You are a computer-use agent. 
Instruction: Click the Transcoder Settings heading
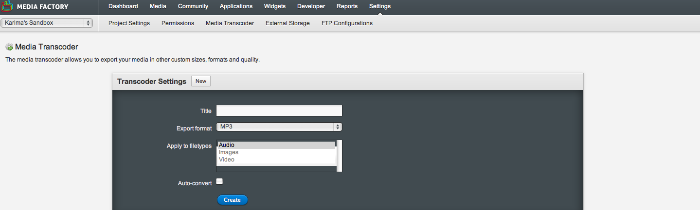(x=152, y=81)
